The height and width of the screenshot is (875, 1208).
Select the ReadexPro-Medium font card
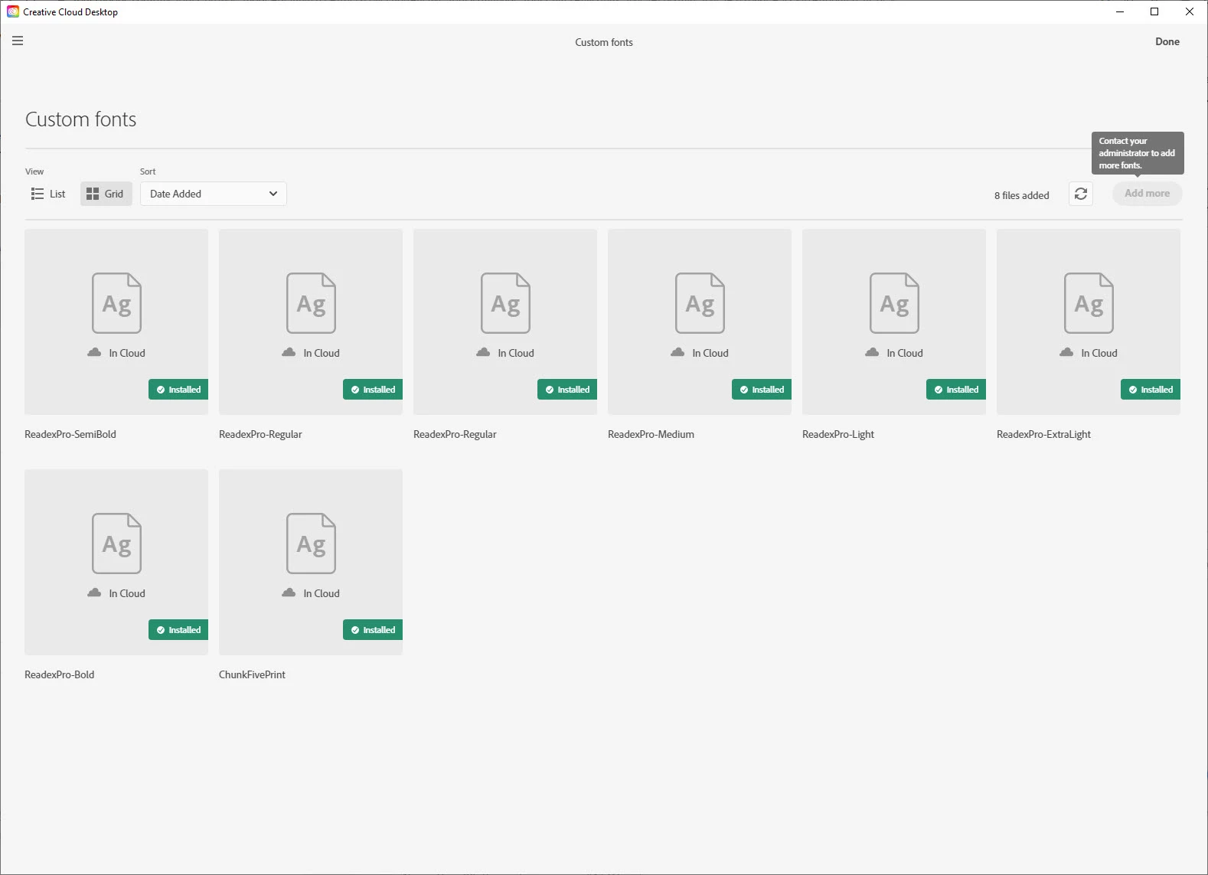tap(700, 322)
